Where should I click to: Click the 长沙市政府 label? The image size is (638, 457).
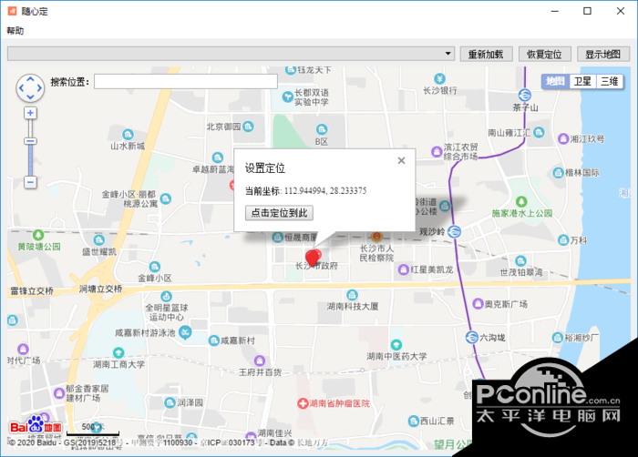[x=316, y=266]
